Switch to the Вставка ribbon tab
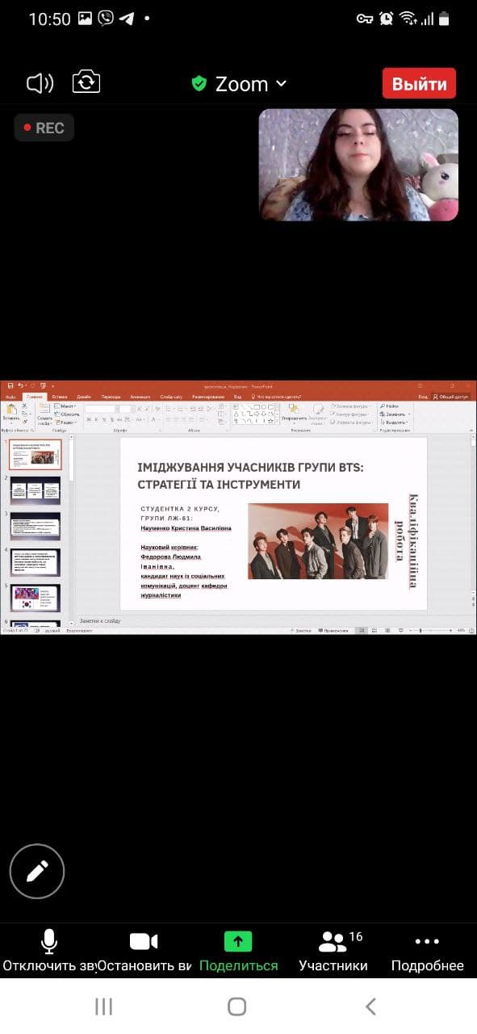Image resolution: width=477 pixels, height=1034 pixels. (60, 397)
